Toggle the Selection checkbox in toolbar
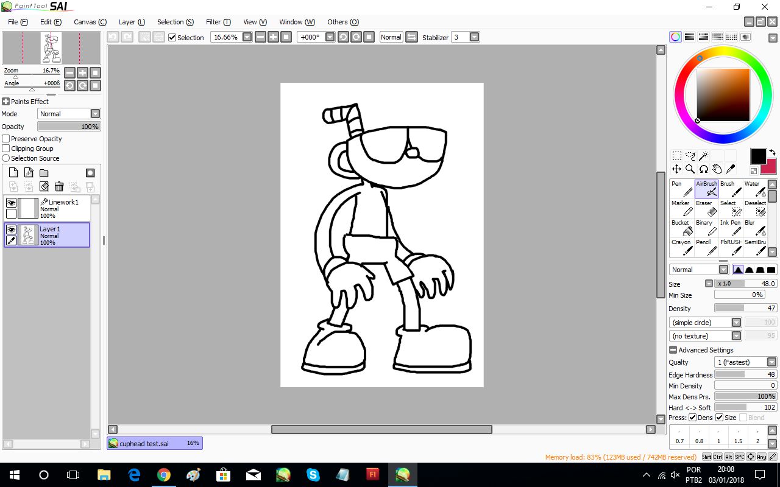The width and height of the screenshot is (780, 487). [x=172, y=38]
